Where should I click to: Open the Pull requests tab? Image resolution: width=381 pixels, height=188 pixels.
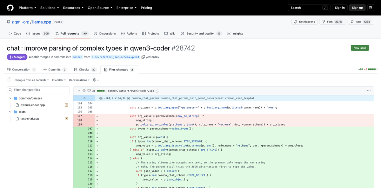tap(72, 34)
